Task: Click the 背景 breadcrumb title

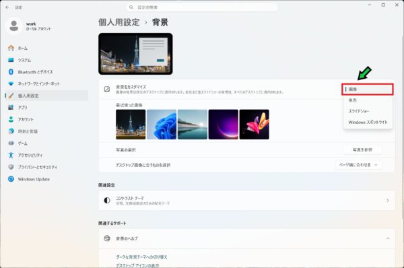Action: click(160, 22)
